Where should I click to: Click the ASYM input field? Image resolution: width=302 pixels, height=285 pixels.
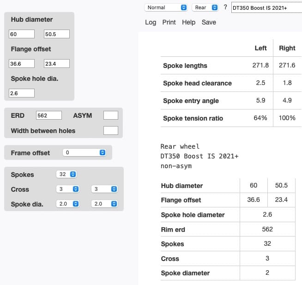[x=111, y=115]
